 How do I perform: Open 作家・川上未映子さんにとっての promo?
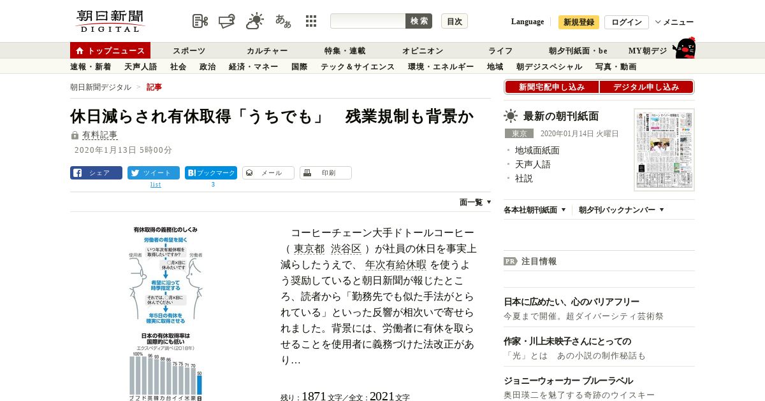(x=567, y=341)
